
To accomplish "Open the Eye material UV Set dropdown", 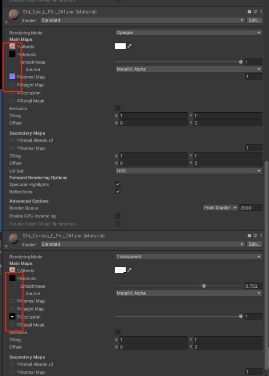I will (x=189, y=171).
